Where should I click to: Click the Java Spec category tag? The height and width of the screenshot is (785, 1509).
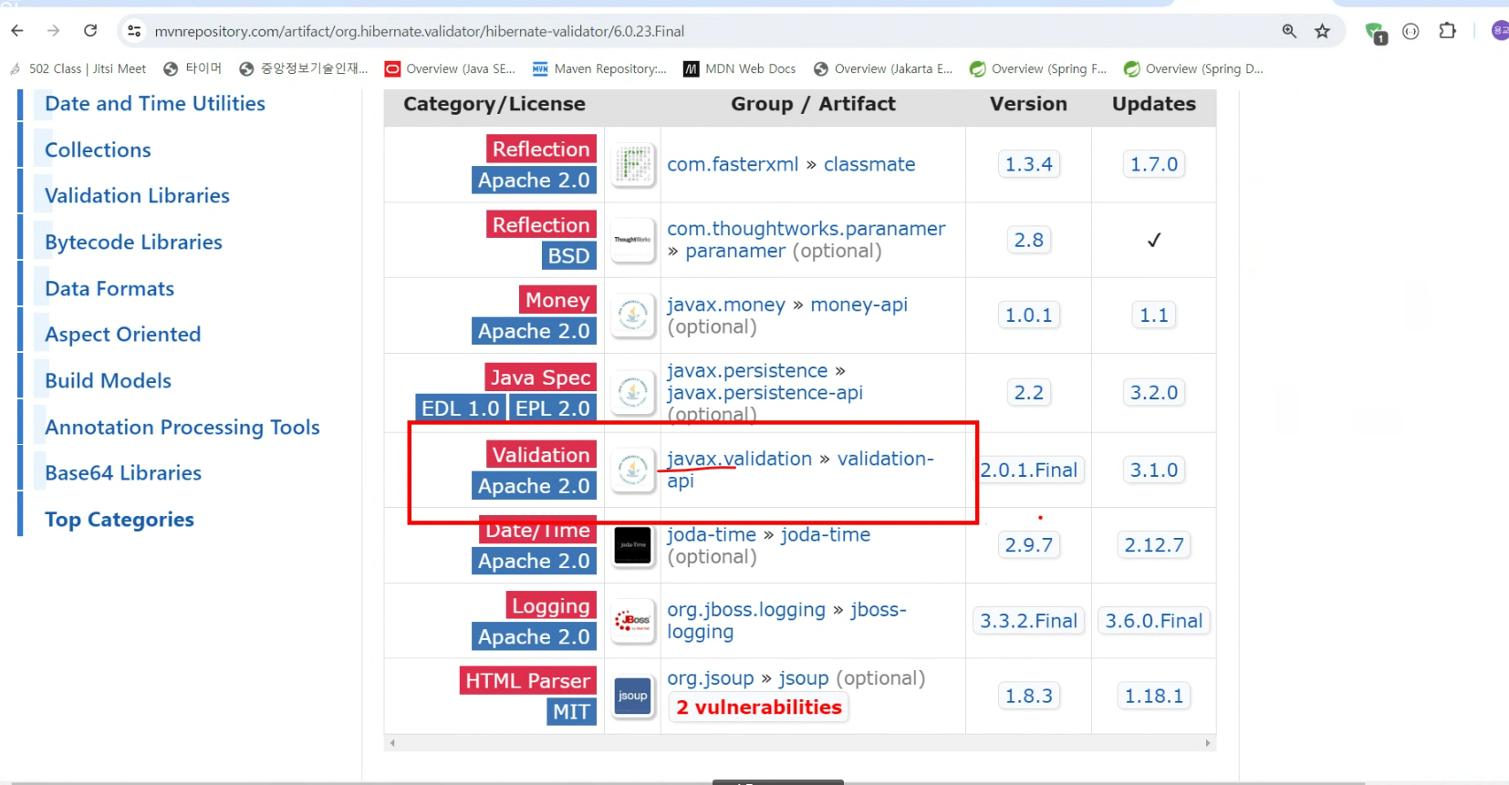coord(540,377)
